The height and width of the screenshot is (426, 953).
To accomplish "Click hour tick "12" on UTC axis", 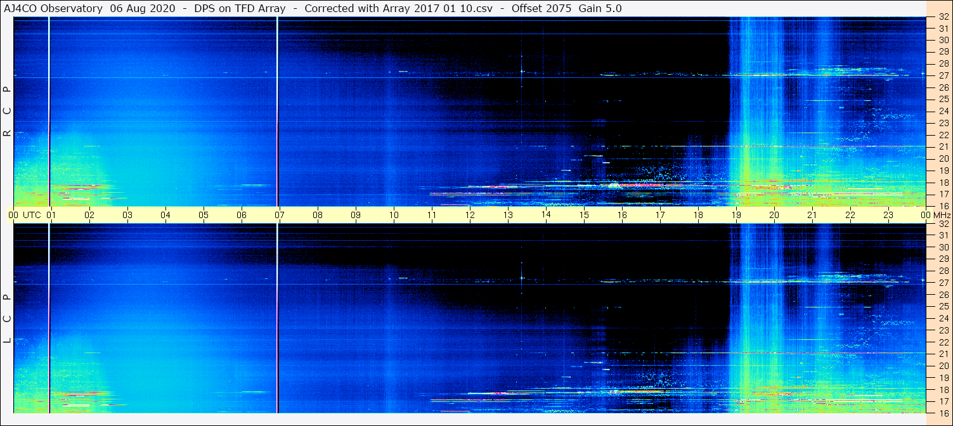I will (x=470, y=215).
